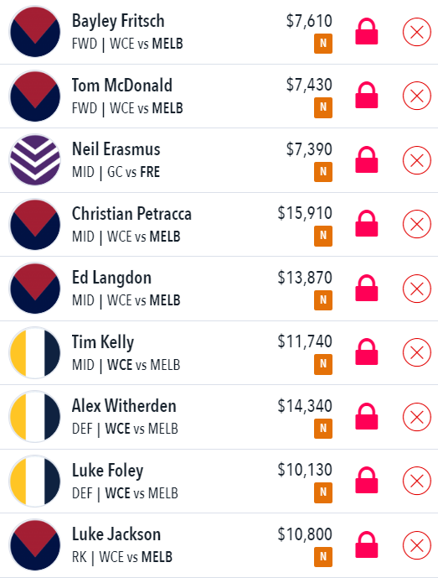Remove Neil Erasmus using the X icon
The image size is (438, 578).
point(417,160)
